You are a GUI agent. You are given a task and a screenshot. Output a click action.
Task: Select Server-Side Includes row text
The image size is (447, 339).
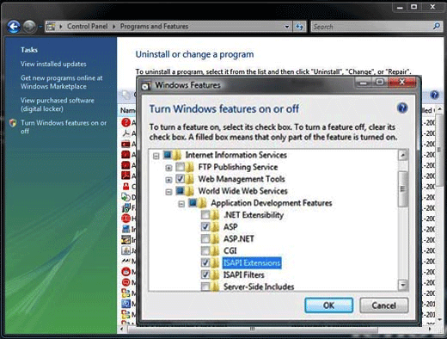click(259, 287)
